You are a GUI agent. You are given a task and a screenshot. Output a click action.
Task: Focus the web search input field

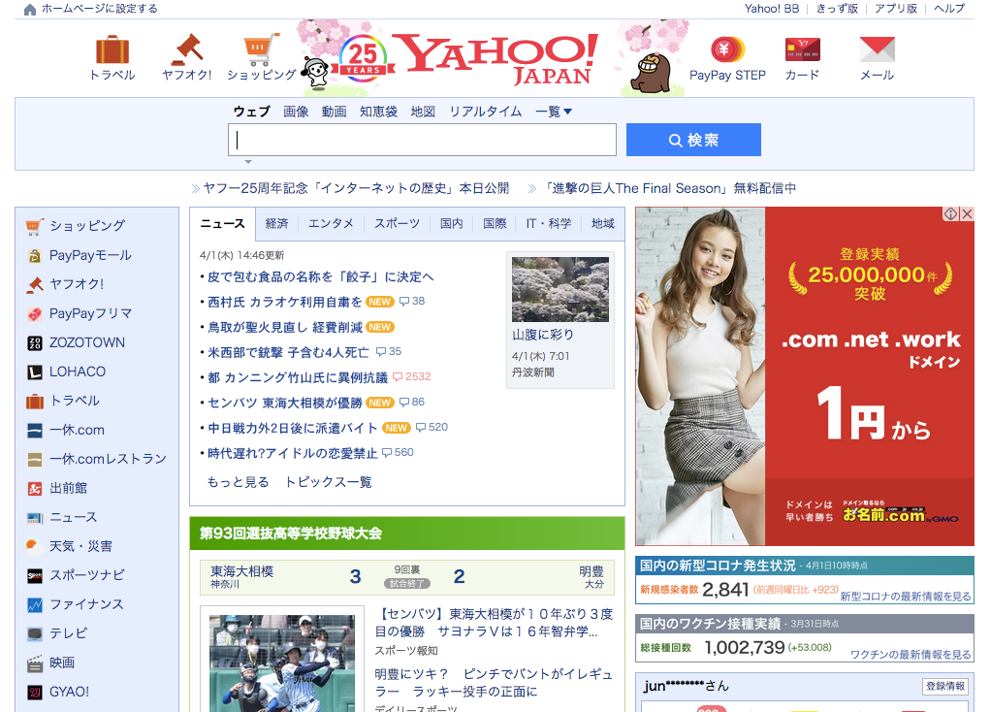[422, 140]
